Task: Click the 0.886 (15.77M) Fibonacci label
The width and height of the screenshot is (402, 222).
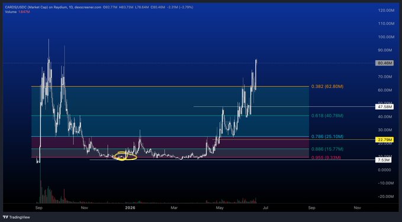Action: tap(327, 149)
